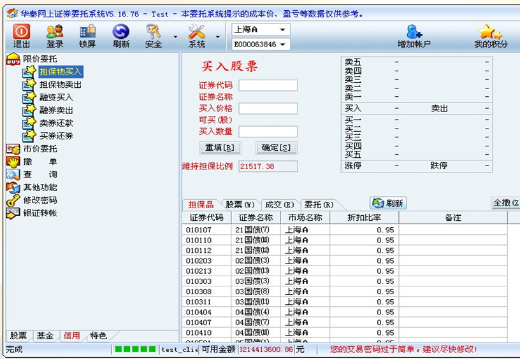Click the 撤单 hand icon
Viewport: 520px width, 359px height.
pyautogui.click(x=13, y=162)
